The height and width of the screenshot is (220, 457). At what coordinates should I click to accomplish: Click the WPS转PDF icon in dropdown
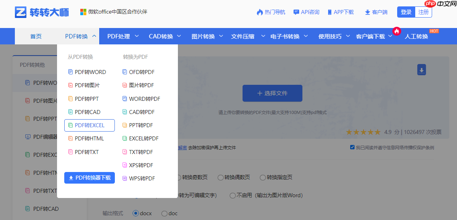point(125,178)
